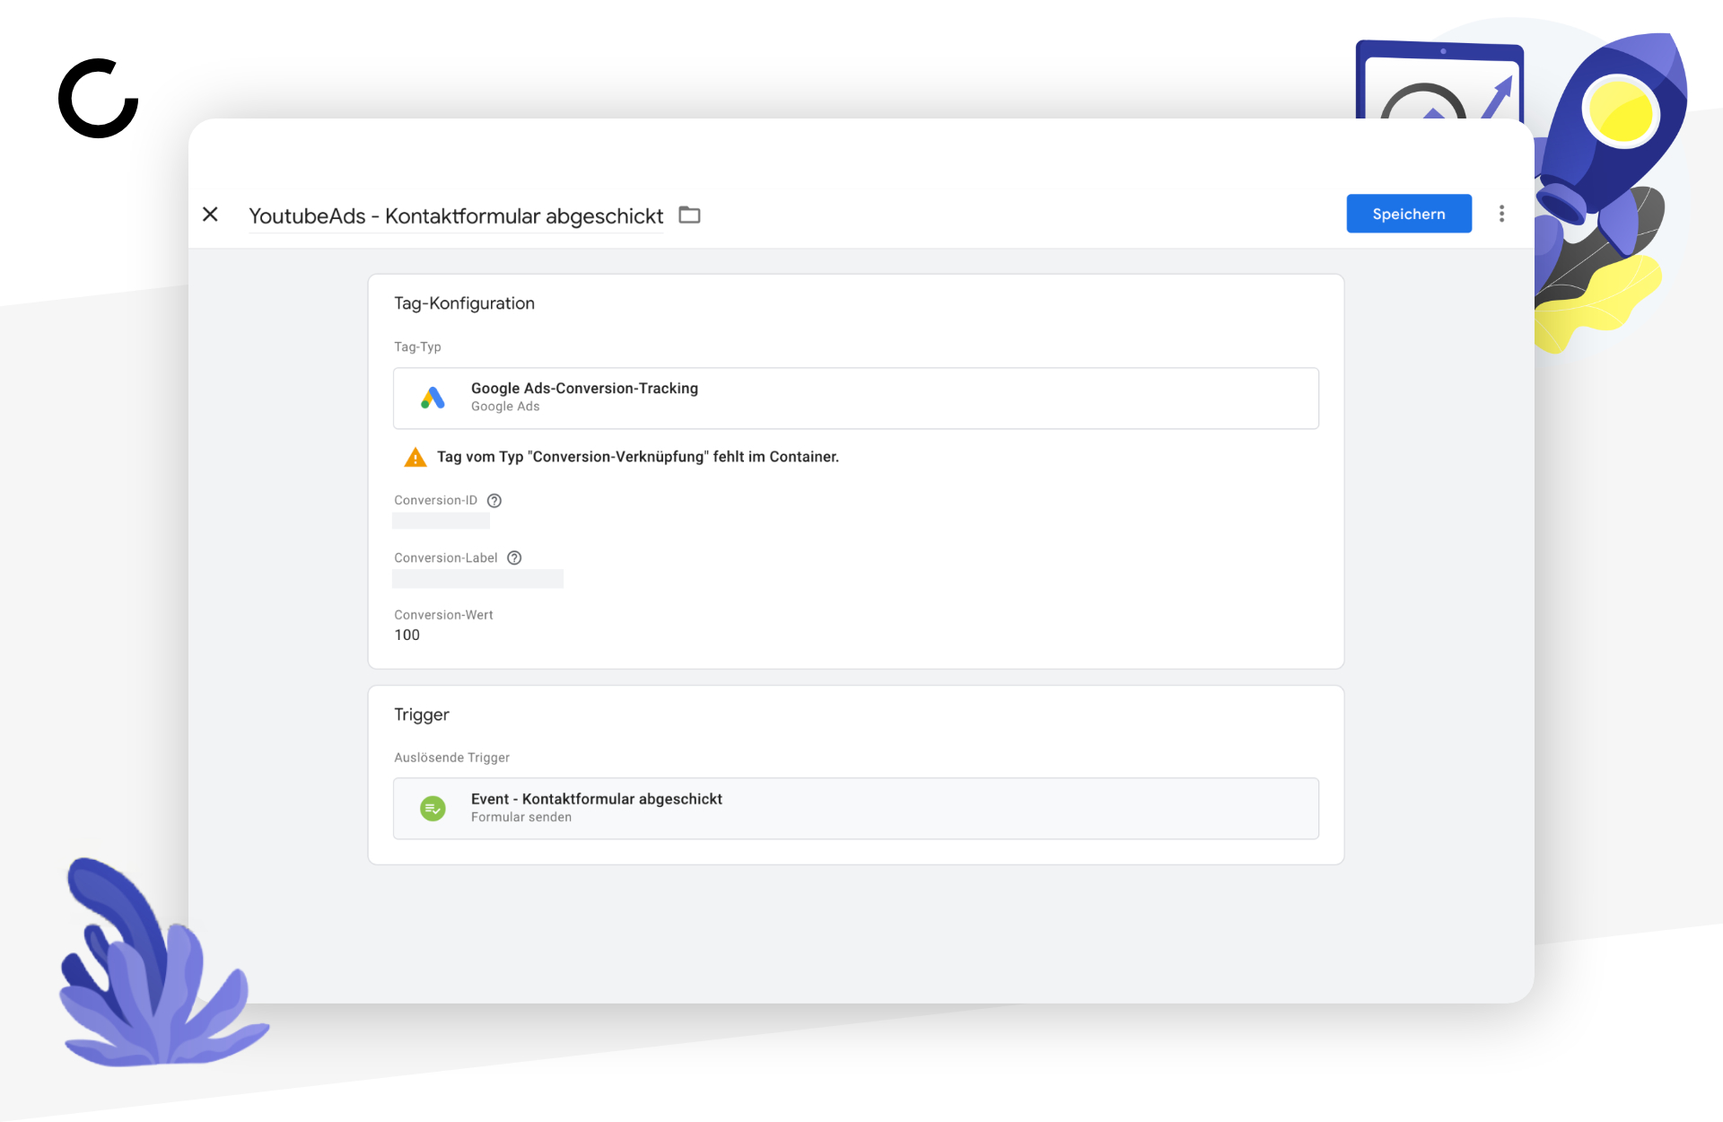Click the Conversion-ID value field
Viewport: 1723px width, 1122px height.
(x=441, y=522)
